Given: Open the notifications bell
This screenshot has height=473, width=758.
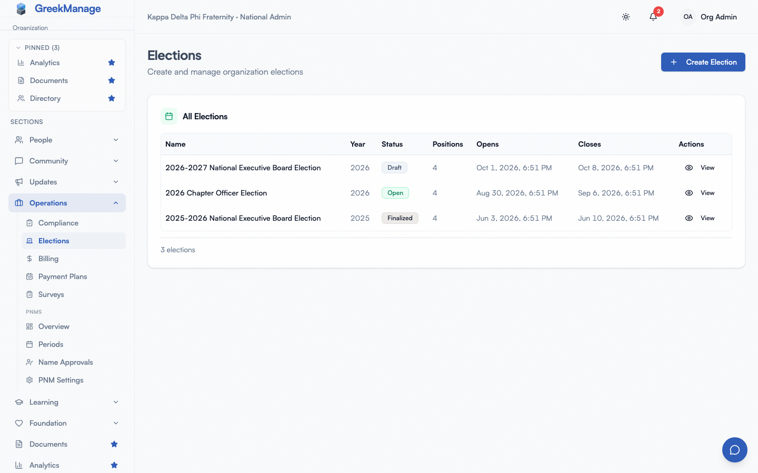Looking at the screenshot, I should tap(653, 17).
